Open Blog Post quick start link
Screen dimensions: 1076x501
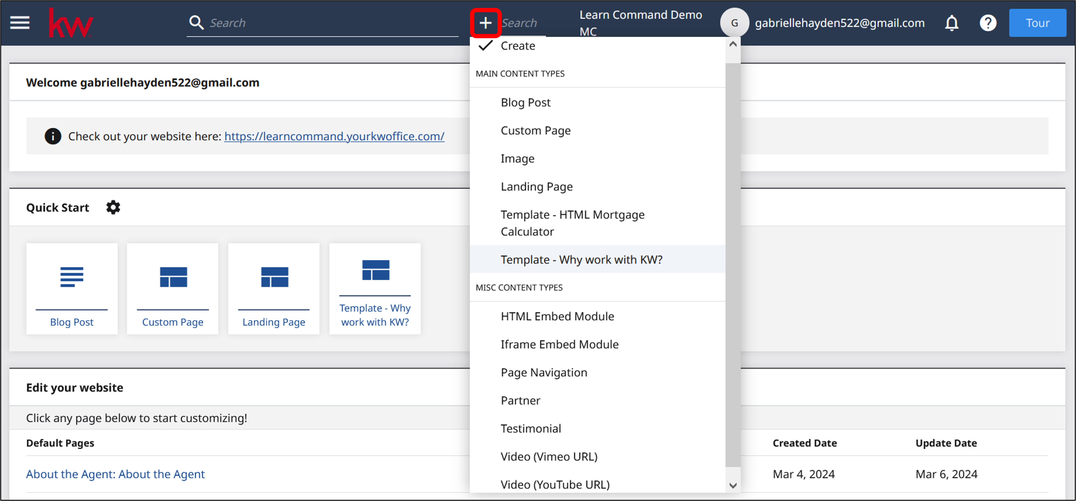[71, 322]
